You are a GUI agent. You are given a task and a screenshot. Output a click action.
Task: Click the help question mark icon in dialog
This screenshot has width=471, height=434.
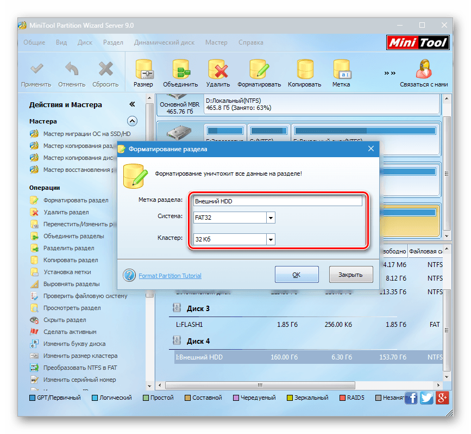pyautogui.click(x=129, y=275)
